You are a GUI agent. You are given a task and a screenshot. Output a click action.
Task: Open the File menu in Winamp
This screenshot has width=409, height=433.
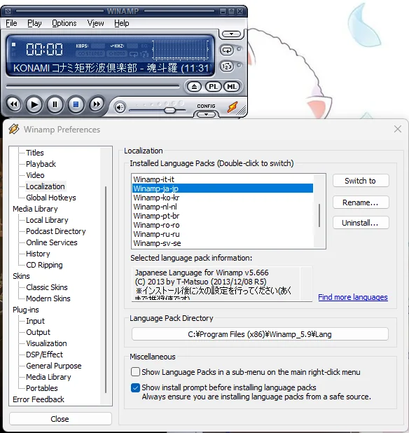click(x=11, y=23)
